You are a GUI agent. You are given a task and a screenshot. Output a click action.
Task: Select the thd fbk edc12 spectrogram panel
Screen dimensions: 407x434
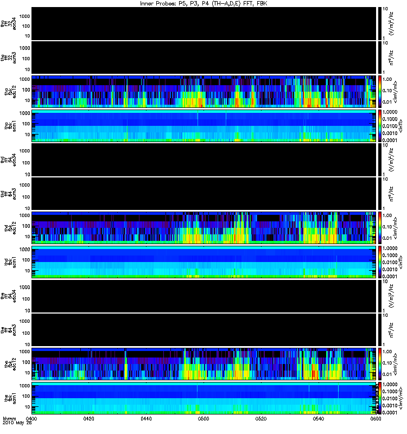coord(204,228)
